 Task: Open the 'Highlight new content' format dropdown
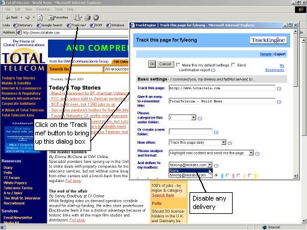(x=251, y=153)
